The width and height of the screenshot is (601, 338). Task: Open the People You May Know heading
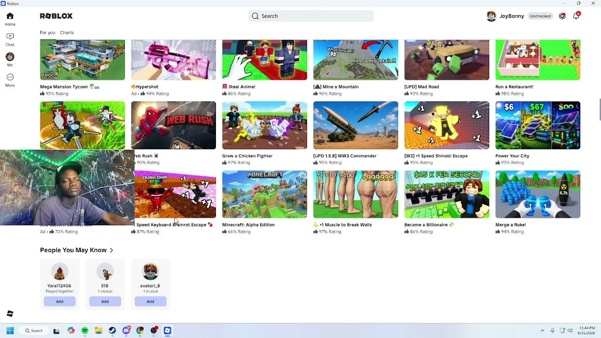point(73,250)
